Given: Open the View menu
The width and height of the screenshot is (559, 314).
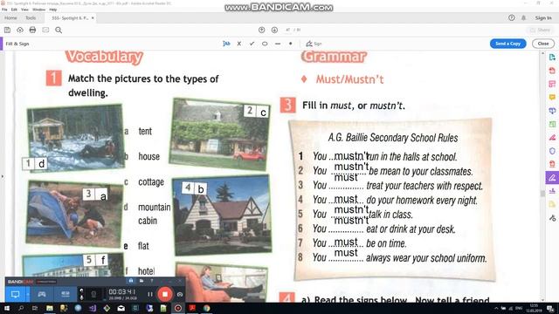Looking at the screenshot, I should coord(24,10).
